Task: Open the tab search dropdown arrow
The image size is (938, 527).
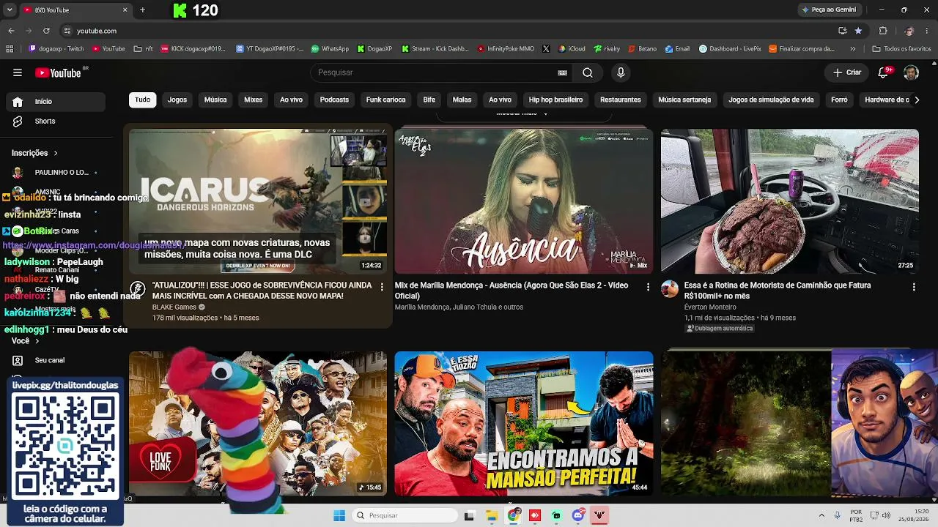Action: [x=10, y=10]
